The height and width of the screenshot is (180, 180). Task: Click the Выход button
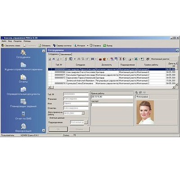coord(108,45)
